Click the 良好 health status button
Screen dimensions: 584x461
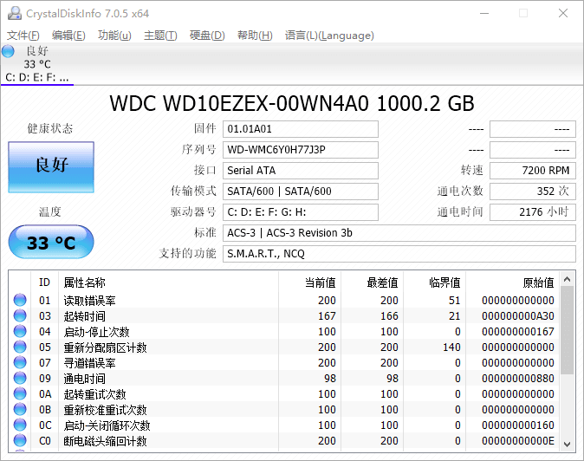pyautogui.click(x=50, y=166)
